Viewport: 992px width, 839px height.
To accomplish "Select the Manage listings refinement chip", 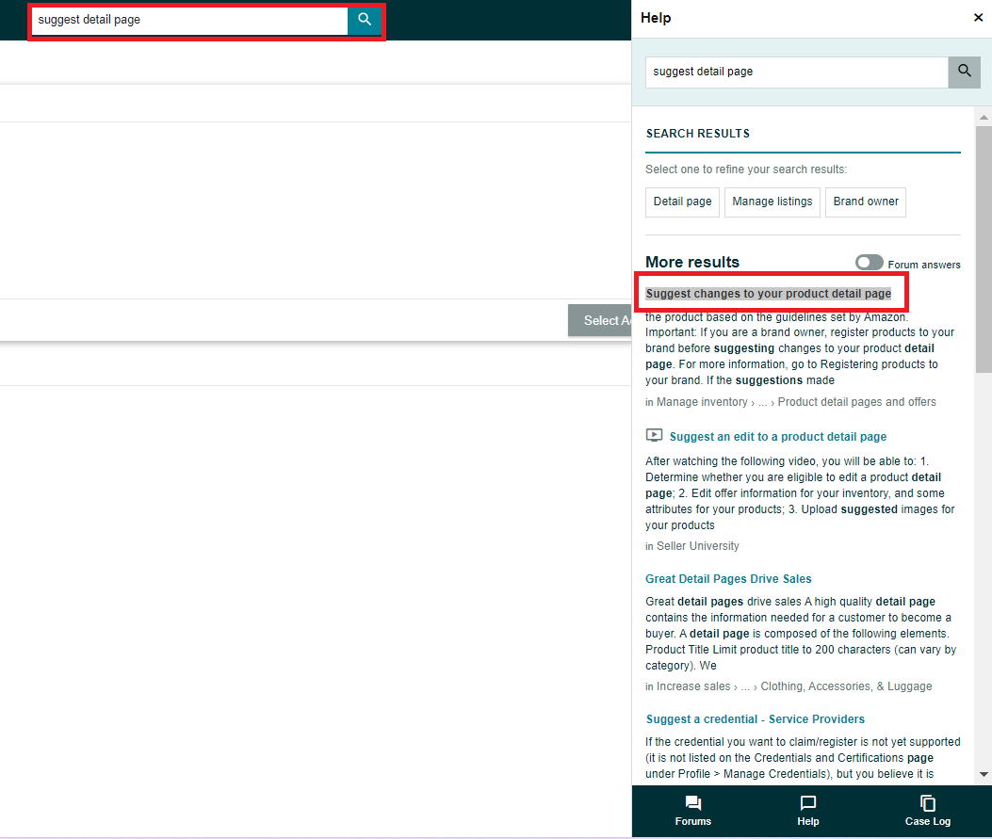I will click(x=772, y=202).
